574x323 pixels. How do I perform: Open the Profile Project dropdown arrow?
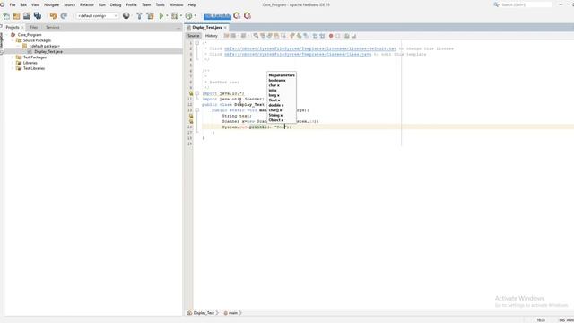[196, 16]
